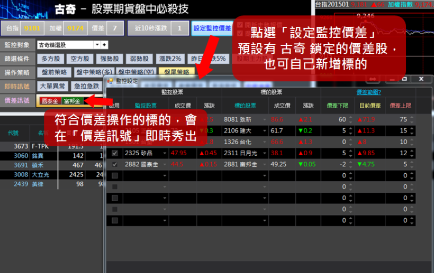434x273 pixels.
Task: Open the 價差範圍? help link
Action: (369, 92)
